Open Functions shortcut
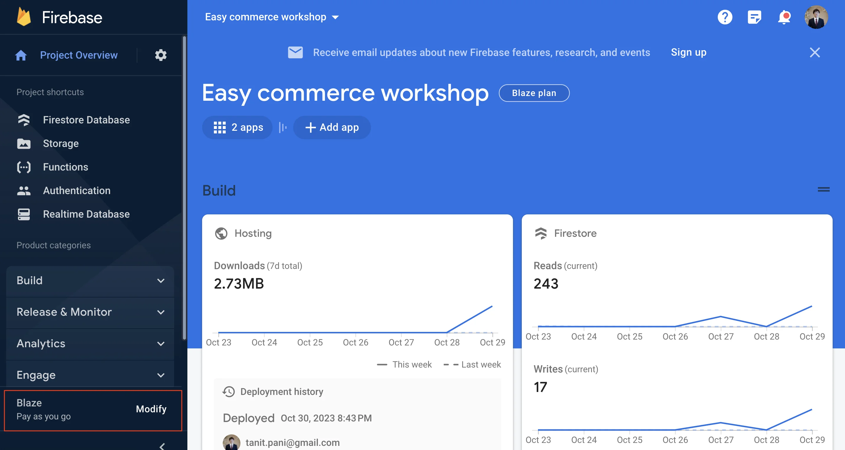This screenshot has width=845, height=450. pyautogui.click(x=66, y=167)
